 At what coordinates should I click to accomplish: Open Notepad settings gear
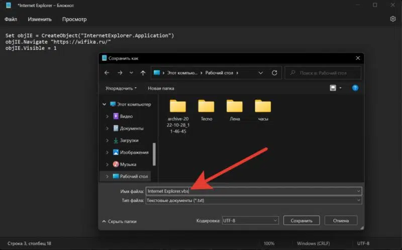[x=393, y=19]
